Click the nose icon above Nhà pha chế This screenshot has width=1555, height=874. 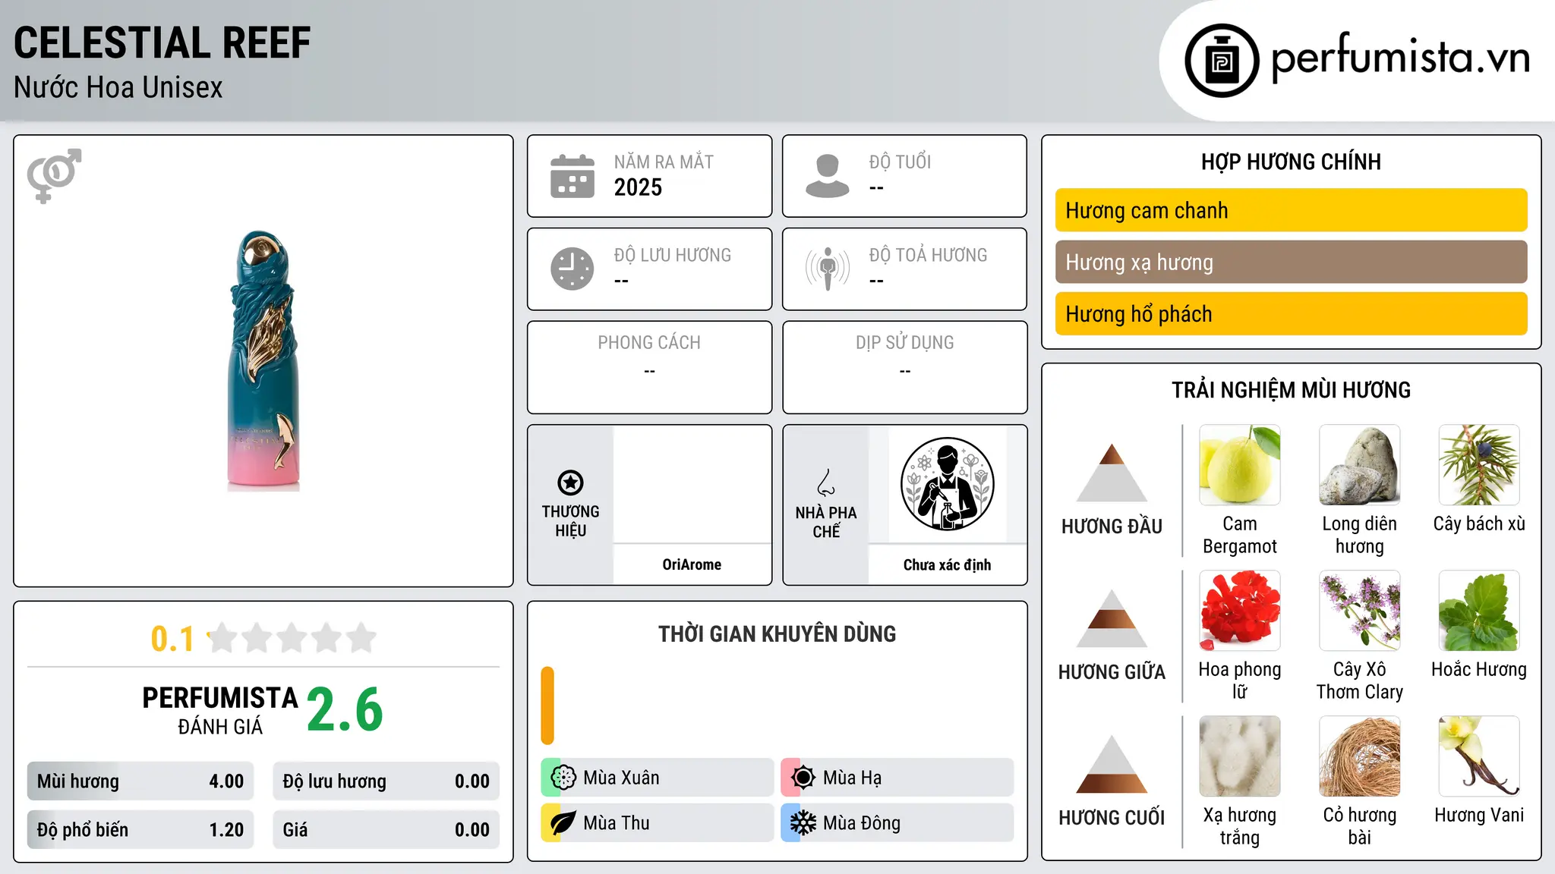coord(826,483)
